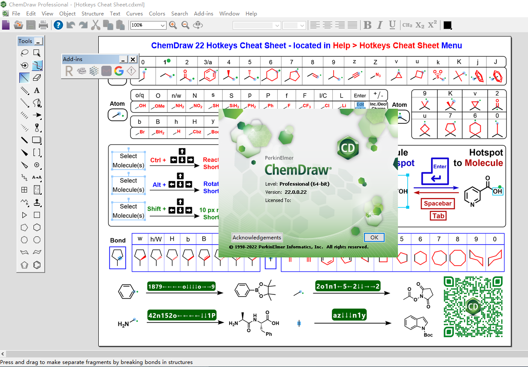528x367 pixels.
Task: Select the Table tool
Action: tap(24, 190)
